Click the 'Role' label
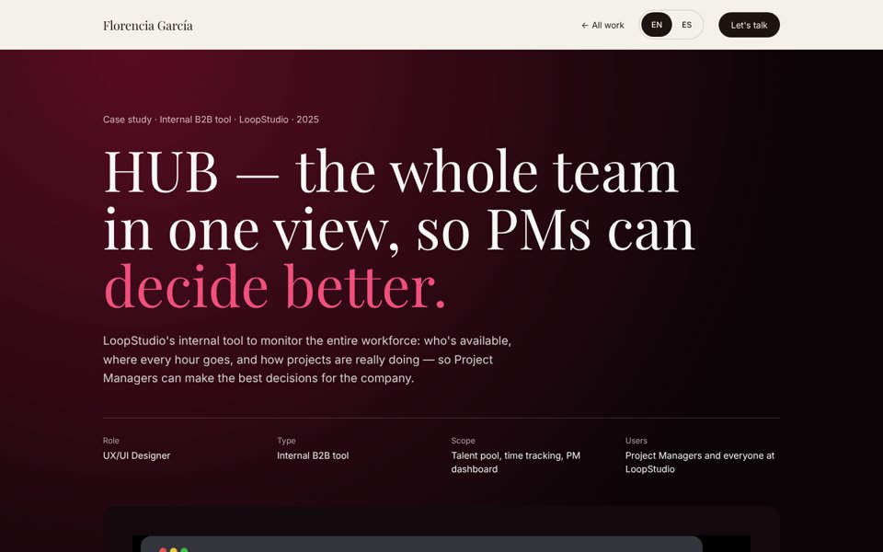The width and height of the screenshot is (883, 552). pos(111,441)
